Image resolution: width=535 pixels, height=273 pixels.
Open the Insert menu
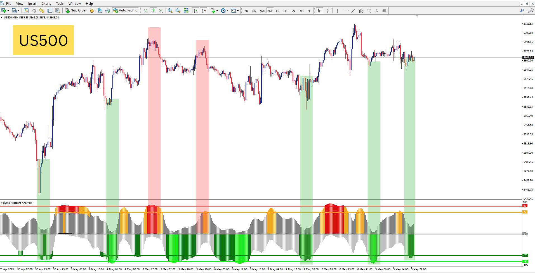click(32, 4)
